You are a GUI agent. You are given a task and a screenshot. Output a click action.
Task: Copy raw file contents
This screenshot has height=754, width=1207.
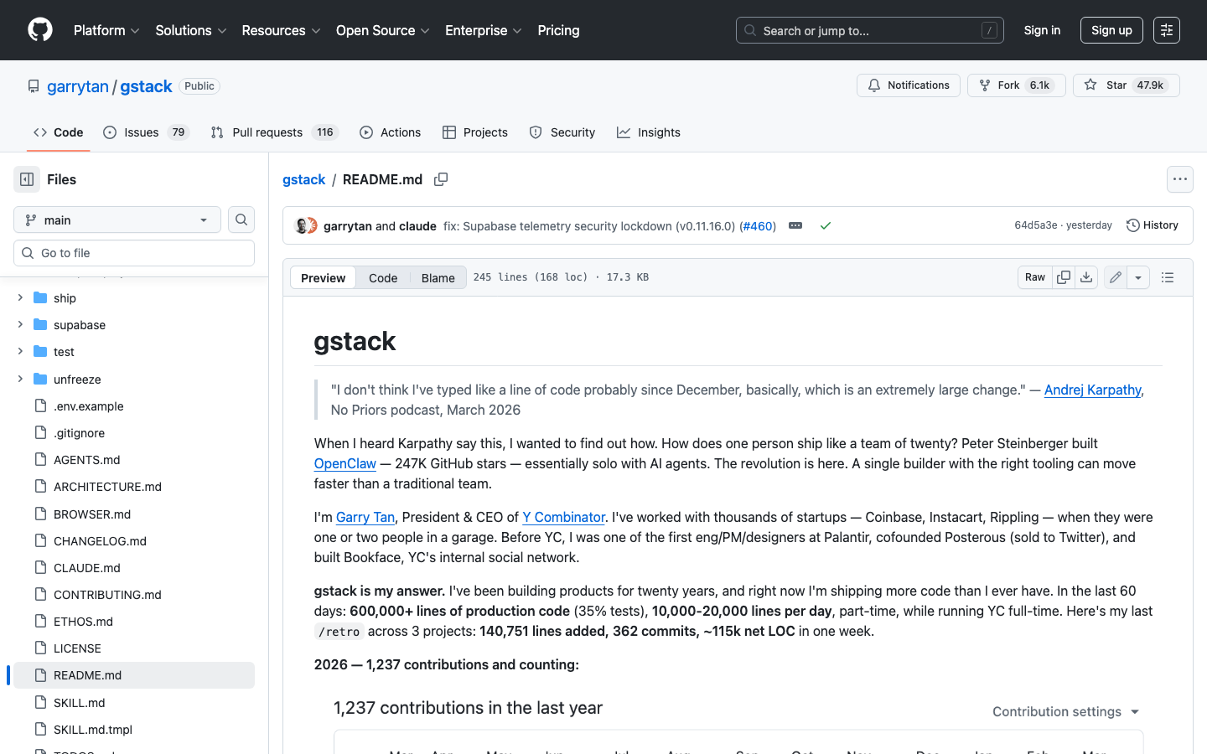[1064, 277]
